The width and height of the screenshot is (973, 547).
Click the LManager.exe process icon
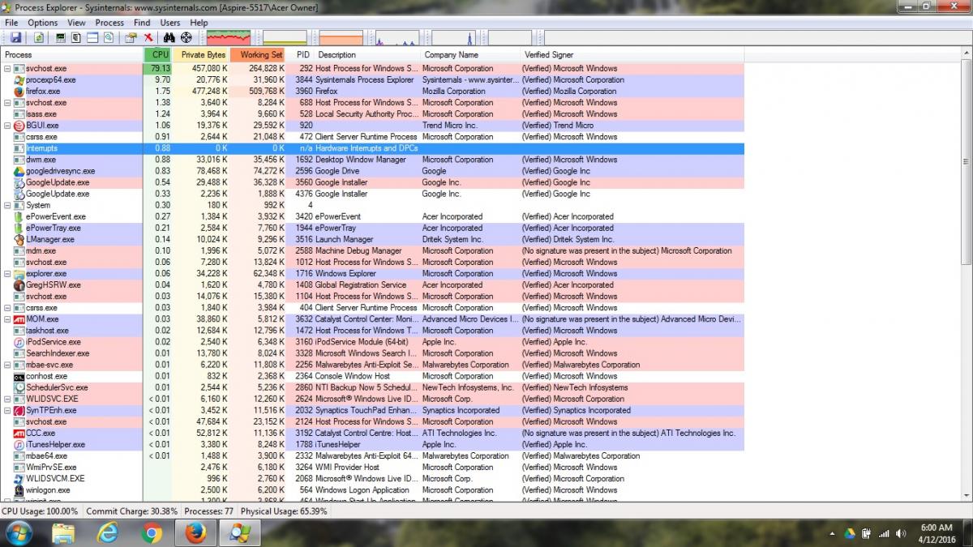19,239
